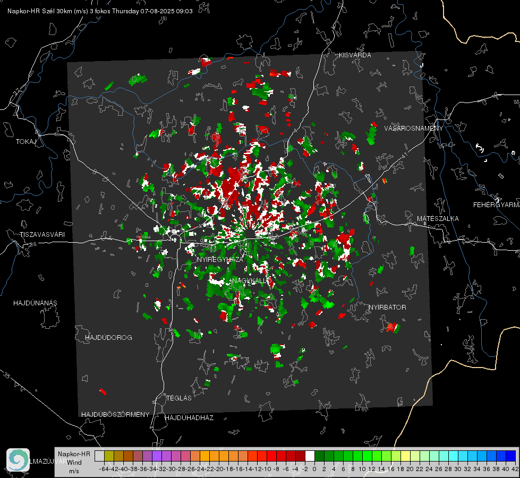Click the VÁSÁROSNAMÉNY city label
520x478 pixels.
[x=414, y=129]
